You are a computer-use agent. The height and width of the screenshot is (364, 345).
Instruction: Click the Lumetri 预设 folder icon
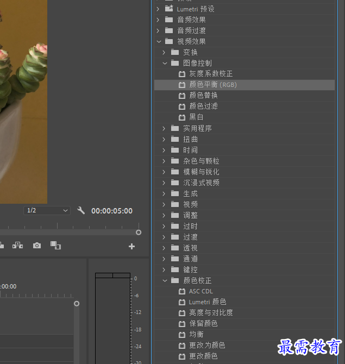pos(169,8)
